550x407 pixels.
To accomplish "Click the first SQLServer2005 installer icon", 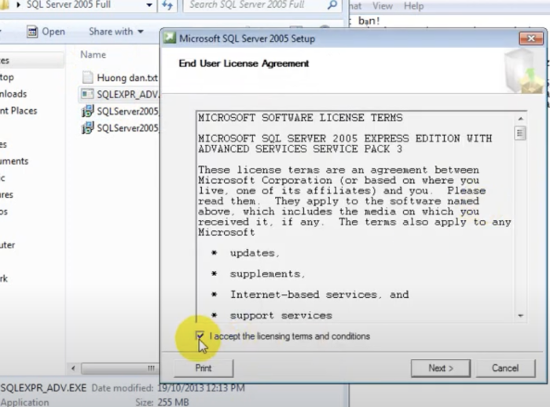I will click(87, 111).
